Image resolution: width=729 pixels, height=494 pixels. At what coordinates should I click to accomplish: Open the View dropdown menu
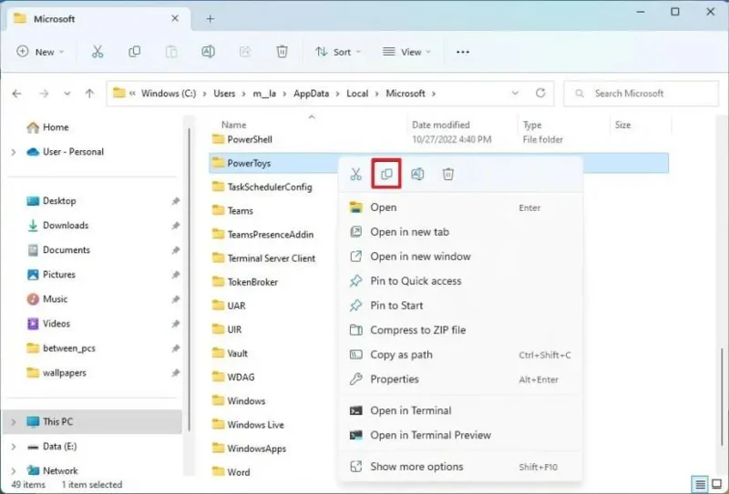click(x=406, y=52)
